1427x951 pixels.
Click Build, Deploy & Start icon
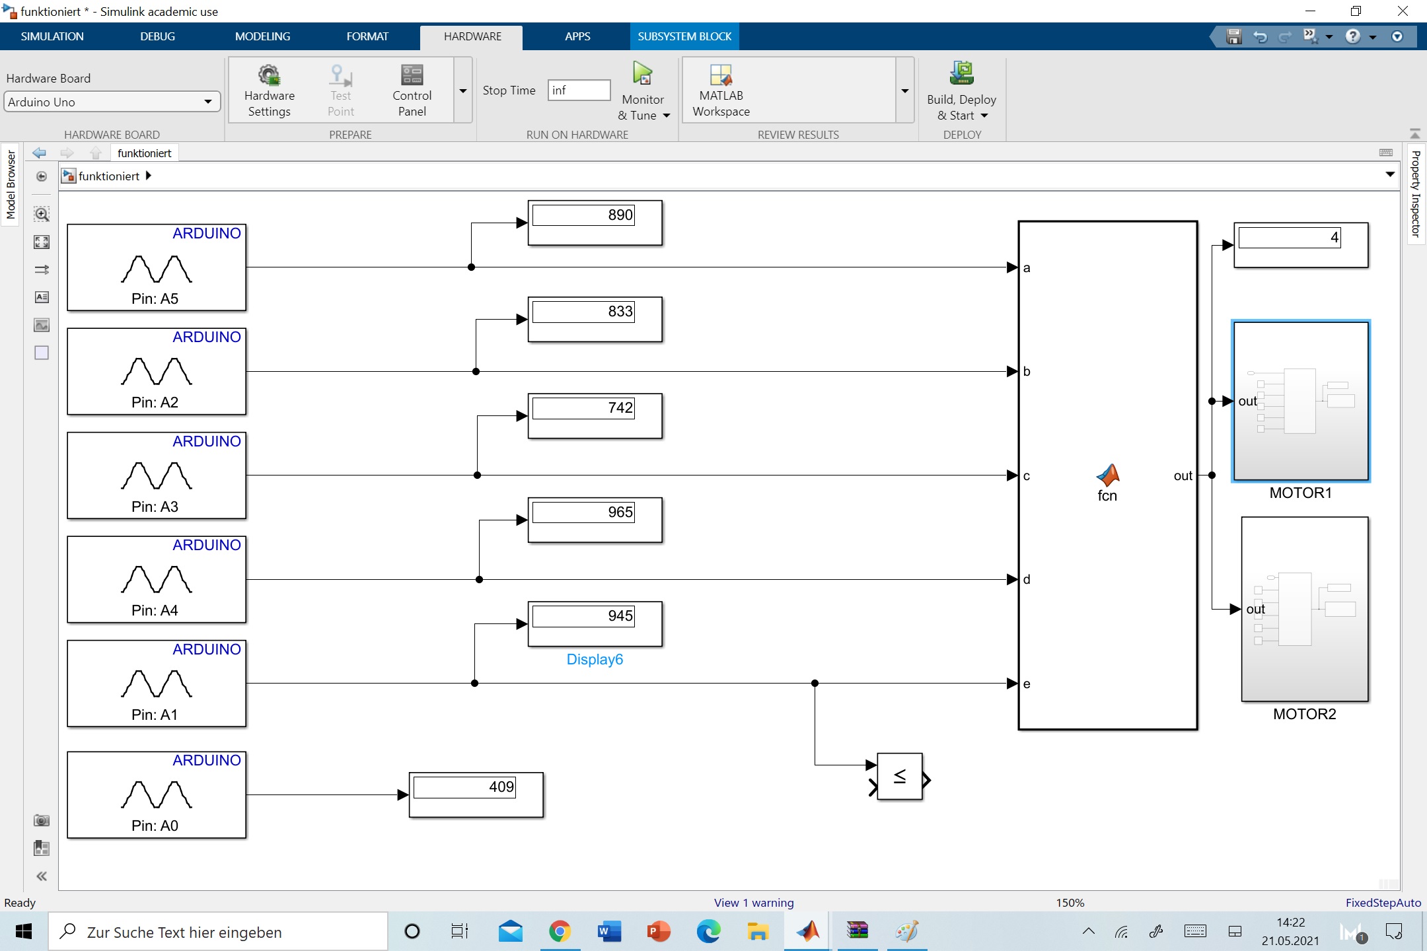961,74
